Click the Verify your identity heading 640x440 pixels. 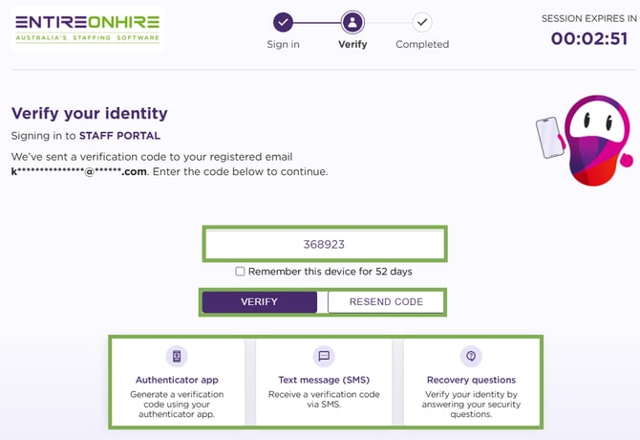tap(89, 114)
